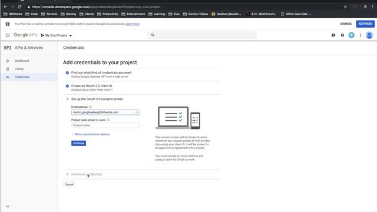
Task: Open the Clients bookmarks folder
Action: pyautogui.click(x=87, y=14)
